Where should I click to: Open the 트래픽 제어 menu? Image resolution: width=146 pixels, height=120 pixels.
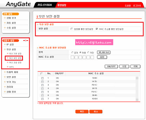click(x=12, y=72)
